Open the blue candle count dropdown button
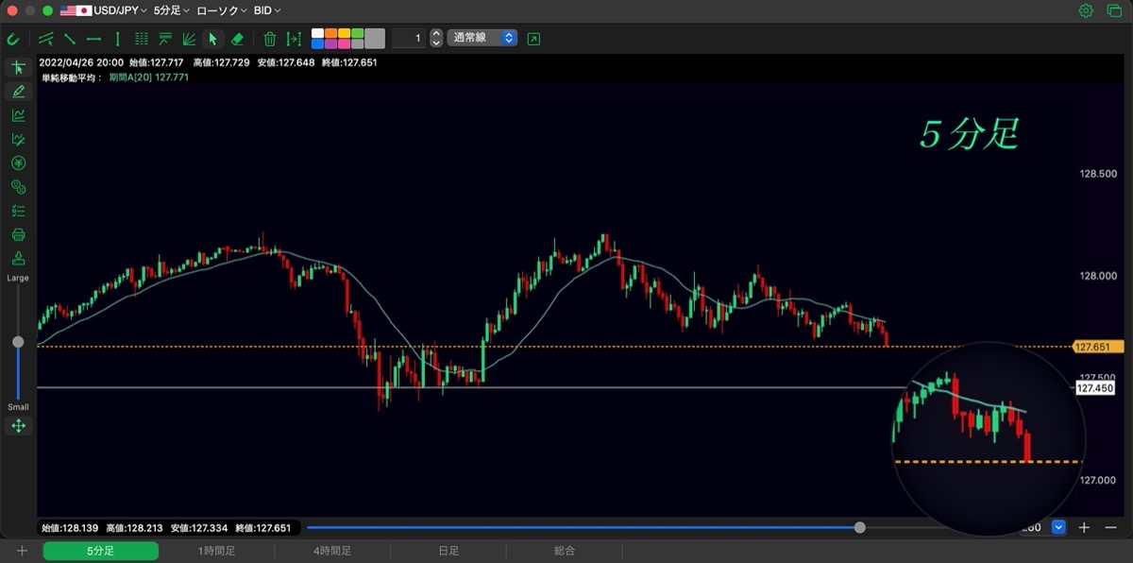 tap(1058, 527)
